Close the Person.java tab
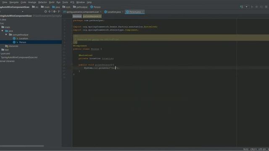The width and height of the screenshot is (269, 151). tap(142, 12)
